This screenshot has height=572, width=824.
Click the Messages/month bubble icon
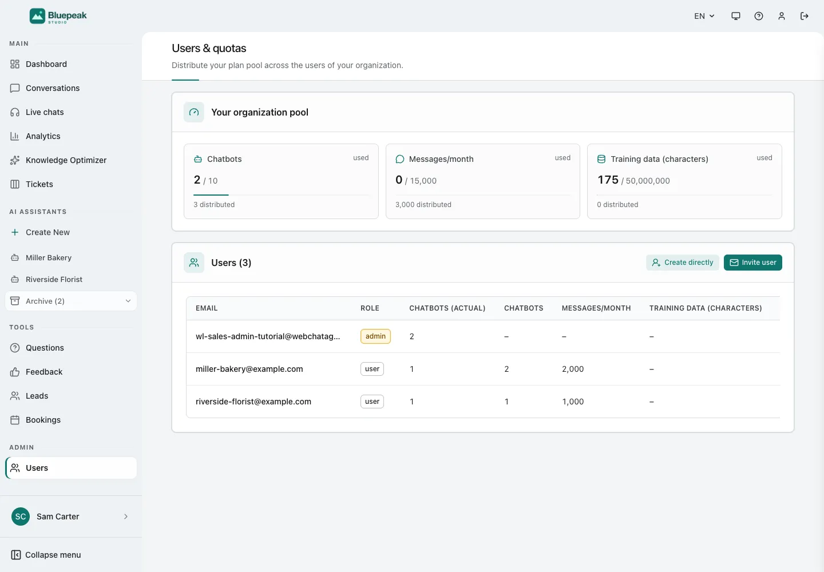coord(400,159)
